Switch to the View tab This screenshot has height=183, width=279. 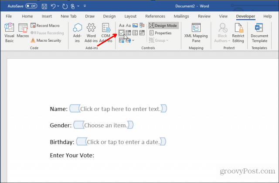pos(223,17)
